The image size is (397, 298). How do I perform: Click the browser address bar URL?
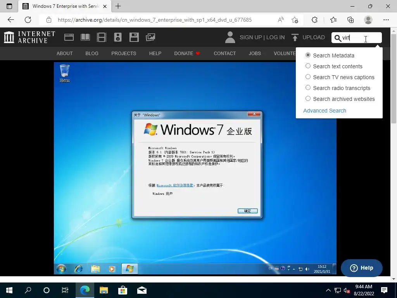pyautogui.click(x=155, y=20)
